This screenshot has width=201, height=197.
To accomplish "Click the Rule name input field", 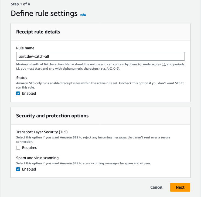I will pos(100,56).
